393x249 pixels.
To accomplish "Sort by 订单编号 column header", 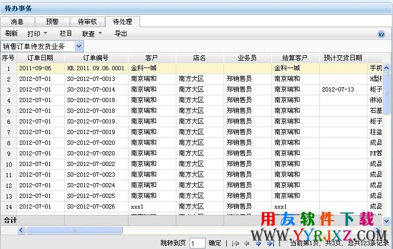I will [96, 58].
